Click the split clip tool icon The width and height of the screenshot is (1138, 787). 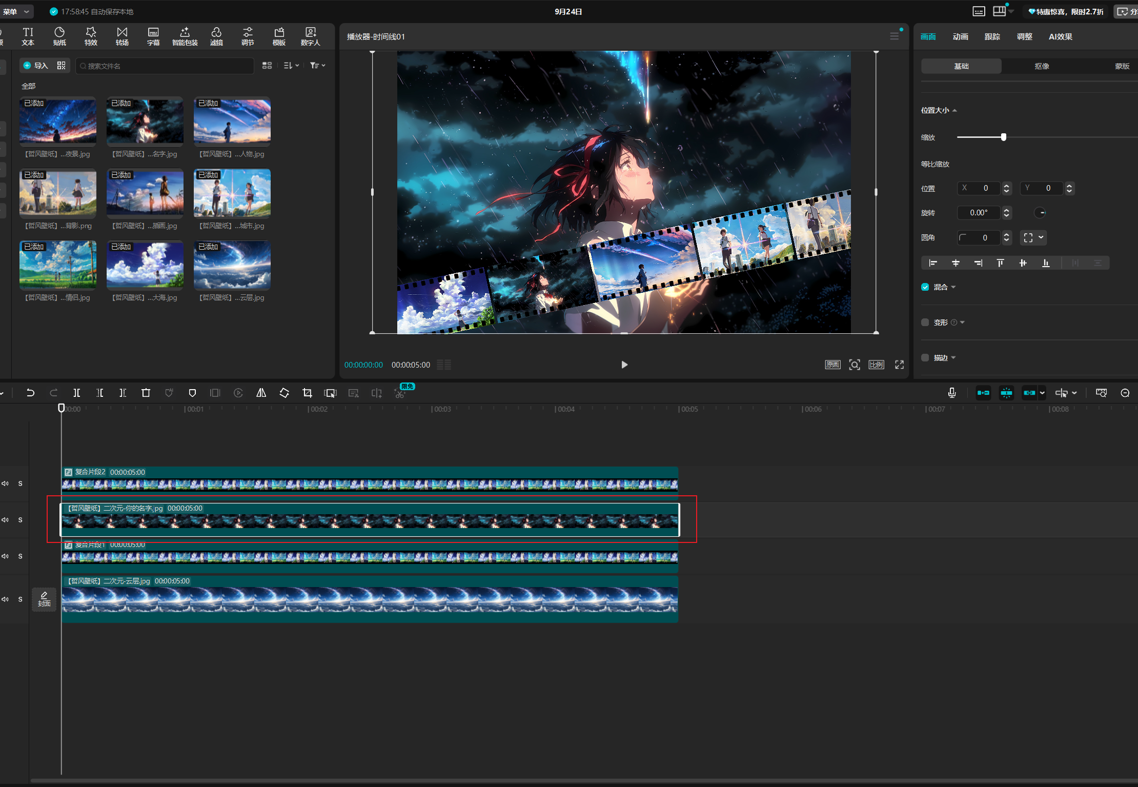point(76,393)
